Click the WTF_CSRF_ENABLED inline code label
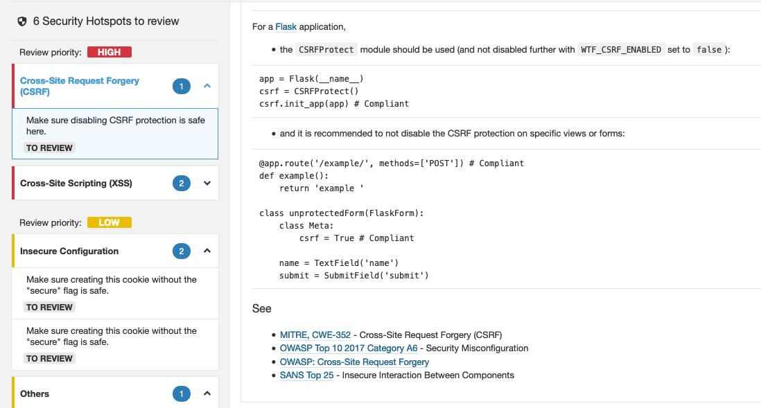Image resolution: width=761 pixels, height=408 pixels. pyautogui.click(x=621, y=49)
